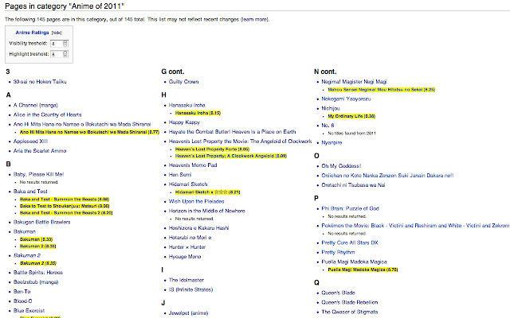Open highlighted Hanasaku Iroha rating result
The image size is (510, 318).
[198, 113]
